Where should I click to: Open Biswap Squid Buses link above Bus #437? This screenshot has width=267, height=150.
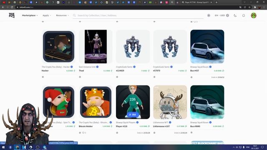pos(199,67)
